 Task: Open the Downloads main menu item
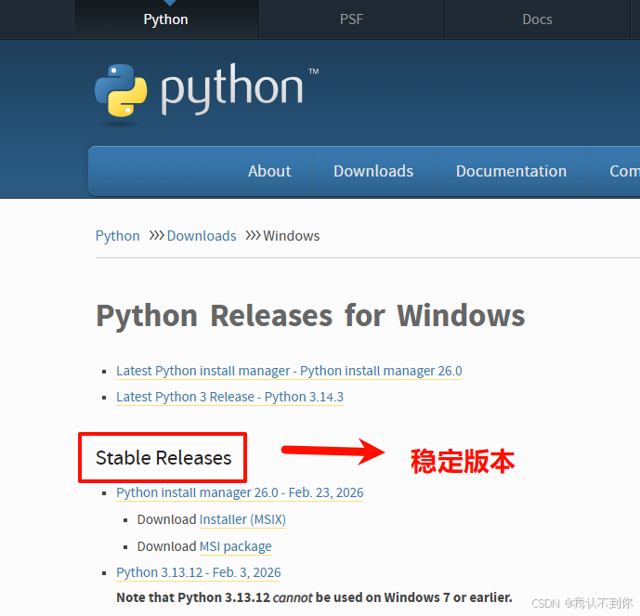pos(373,171)
